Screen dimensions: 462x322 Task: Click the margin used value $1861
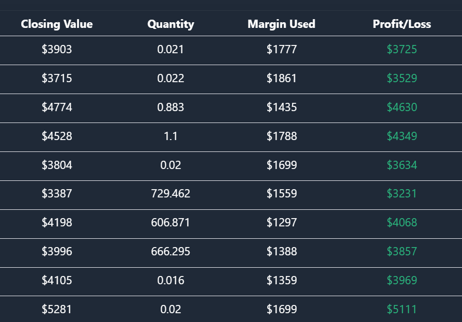(x=282, y=79)
